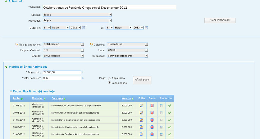The width and height of the screenshot is (260, 139).
Task: Open end date calendar picker
Action: [x=146, y=28]
